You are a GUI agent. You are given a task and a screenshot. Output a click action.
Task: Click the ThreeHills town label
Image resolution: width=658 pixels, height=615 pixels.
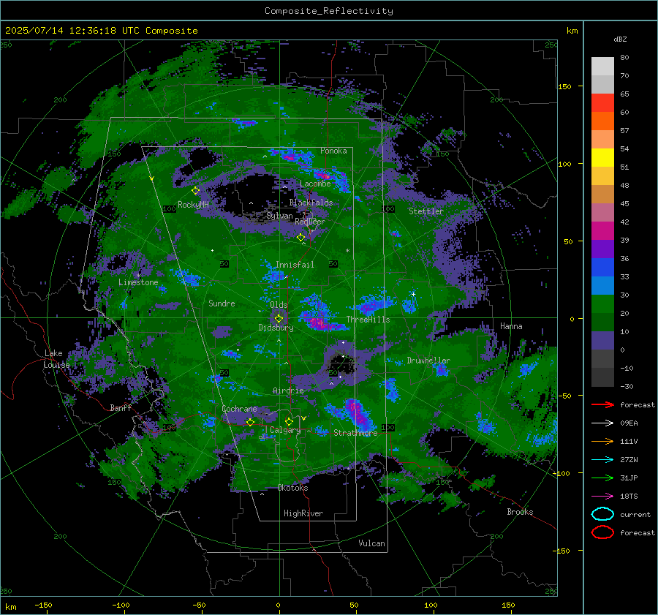click(368, 320)
